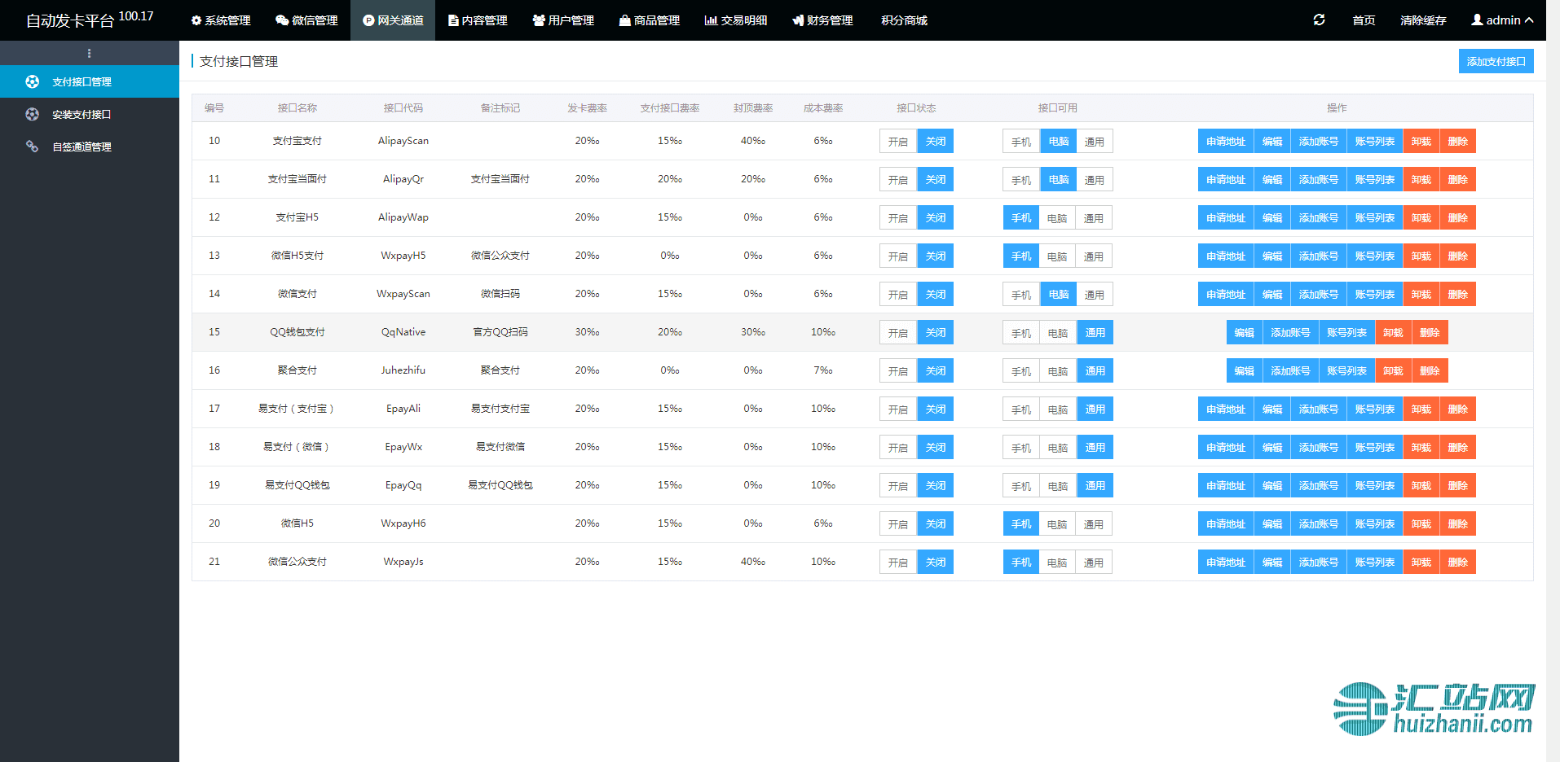Click the 自签通道管理 link icon
This screenshot has width=1560, height=762.
pos(32,147)
